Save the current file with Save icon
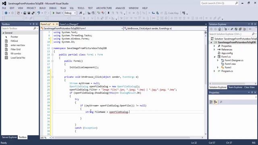 coord(29,13)
